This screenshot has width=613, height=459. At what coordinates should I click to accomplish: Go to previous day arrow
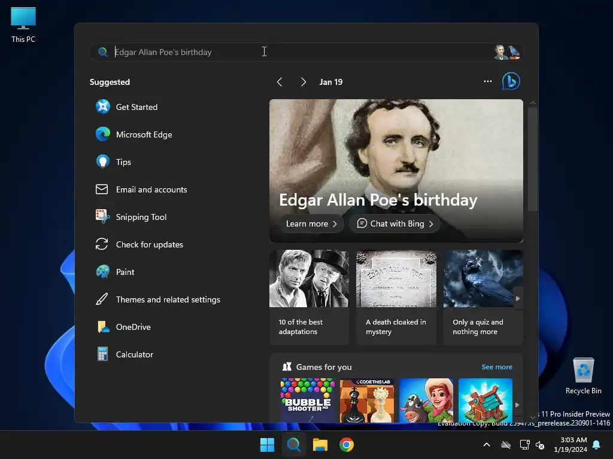(280, 81)
